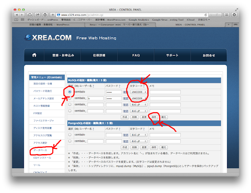Open the UNICODE charset dropdown for MySQL cembalo
This screenshot has width=251, height=193.
tap(138, 92)
